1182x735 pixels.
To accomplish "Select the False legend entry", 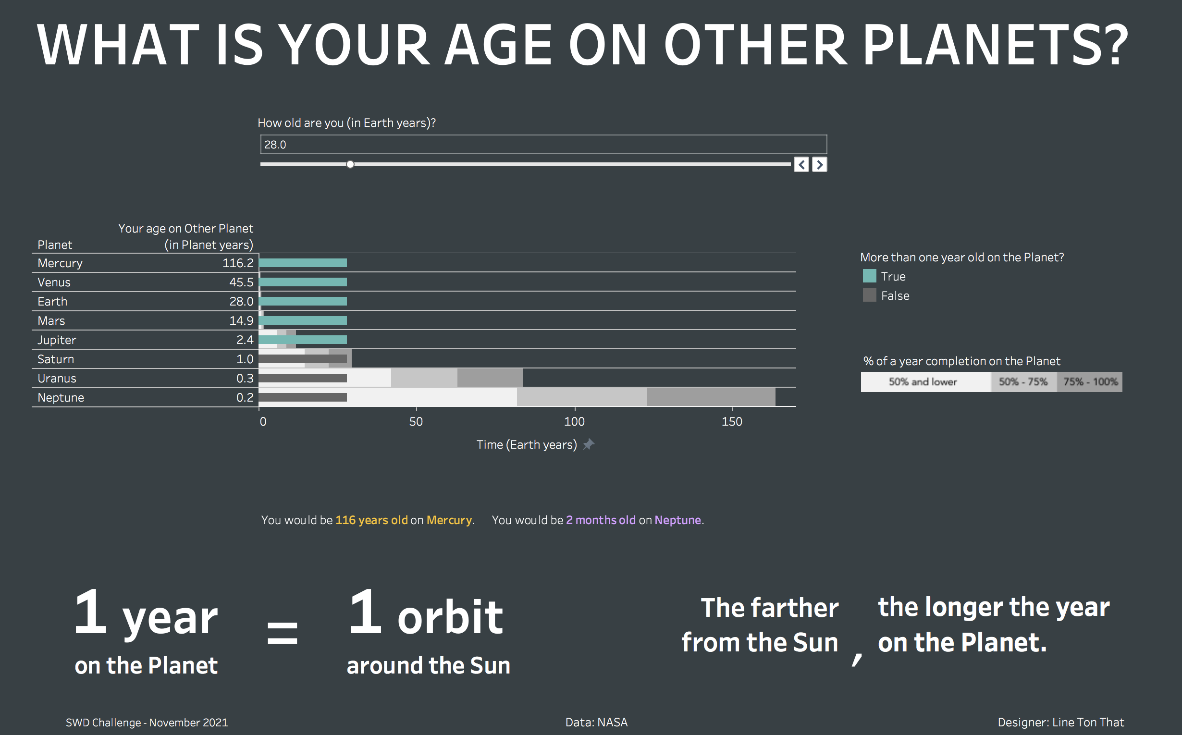I will (x=896, y=295).
